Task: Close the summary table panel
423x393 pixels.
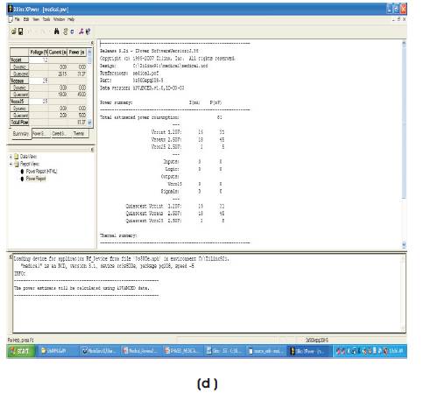Action: (x=92, y=43)
